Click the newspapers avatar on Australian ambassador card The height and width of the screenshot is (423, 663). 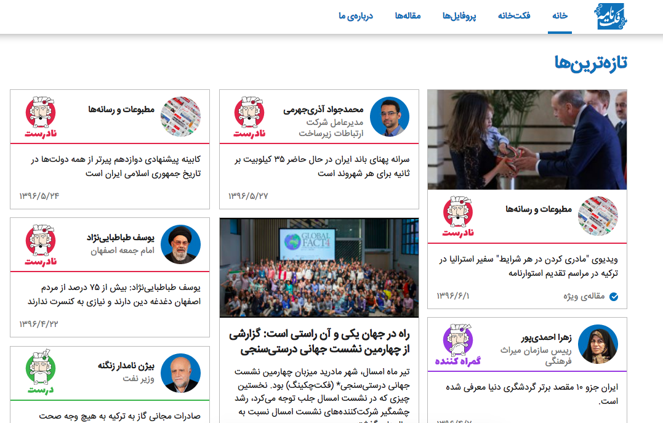click(x=598, y=216)
